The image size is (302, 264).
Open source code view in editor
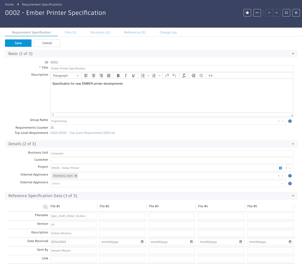pos(210,76)
